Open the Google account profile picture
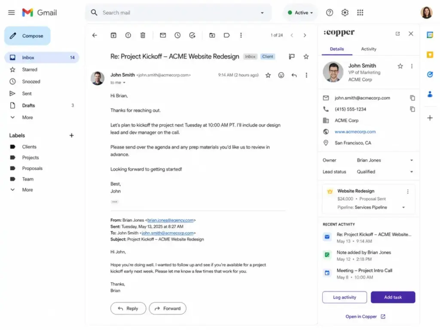Screen dimensions: 440x330 [x=426, y=12]
